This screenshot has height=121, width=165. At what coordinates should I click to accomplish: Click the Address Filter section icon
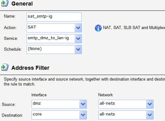pos(5,67)
